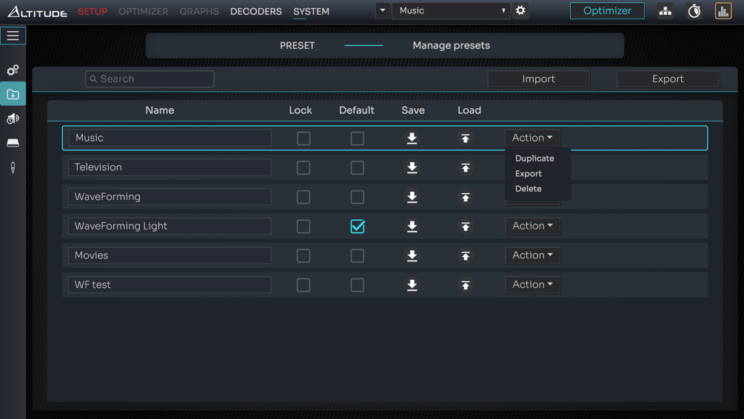Screen dimensions: 744x419
Task: Open the speaker sidebar icon
Action: [13, 118]
